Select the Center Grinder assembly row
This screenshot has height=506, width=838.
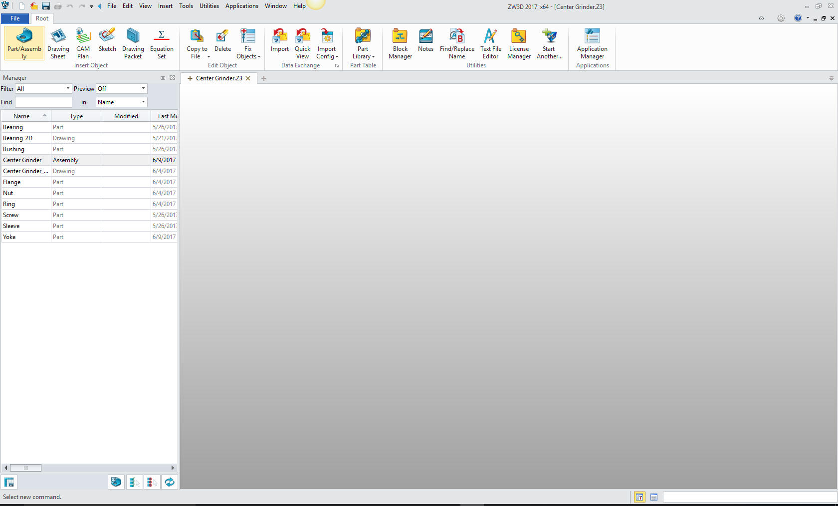[x=89, y=160]
